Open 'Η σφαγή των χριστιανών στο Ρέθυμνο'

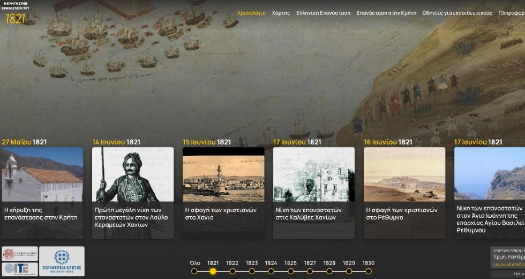(402, 214)
